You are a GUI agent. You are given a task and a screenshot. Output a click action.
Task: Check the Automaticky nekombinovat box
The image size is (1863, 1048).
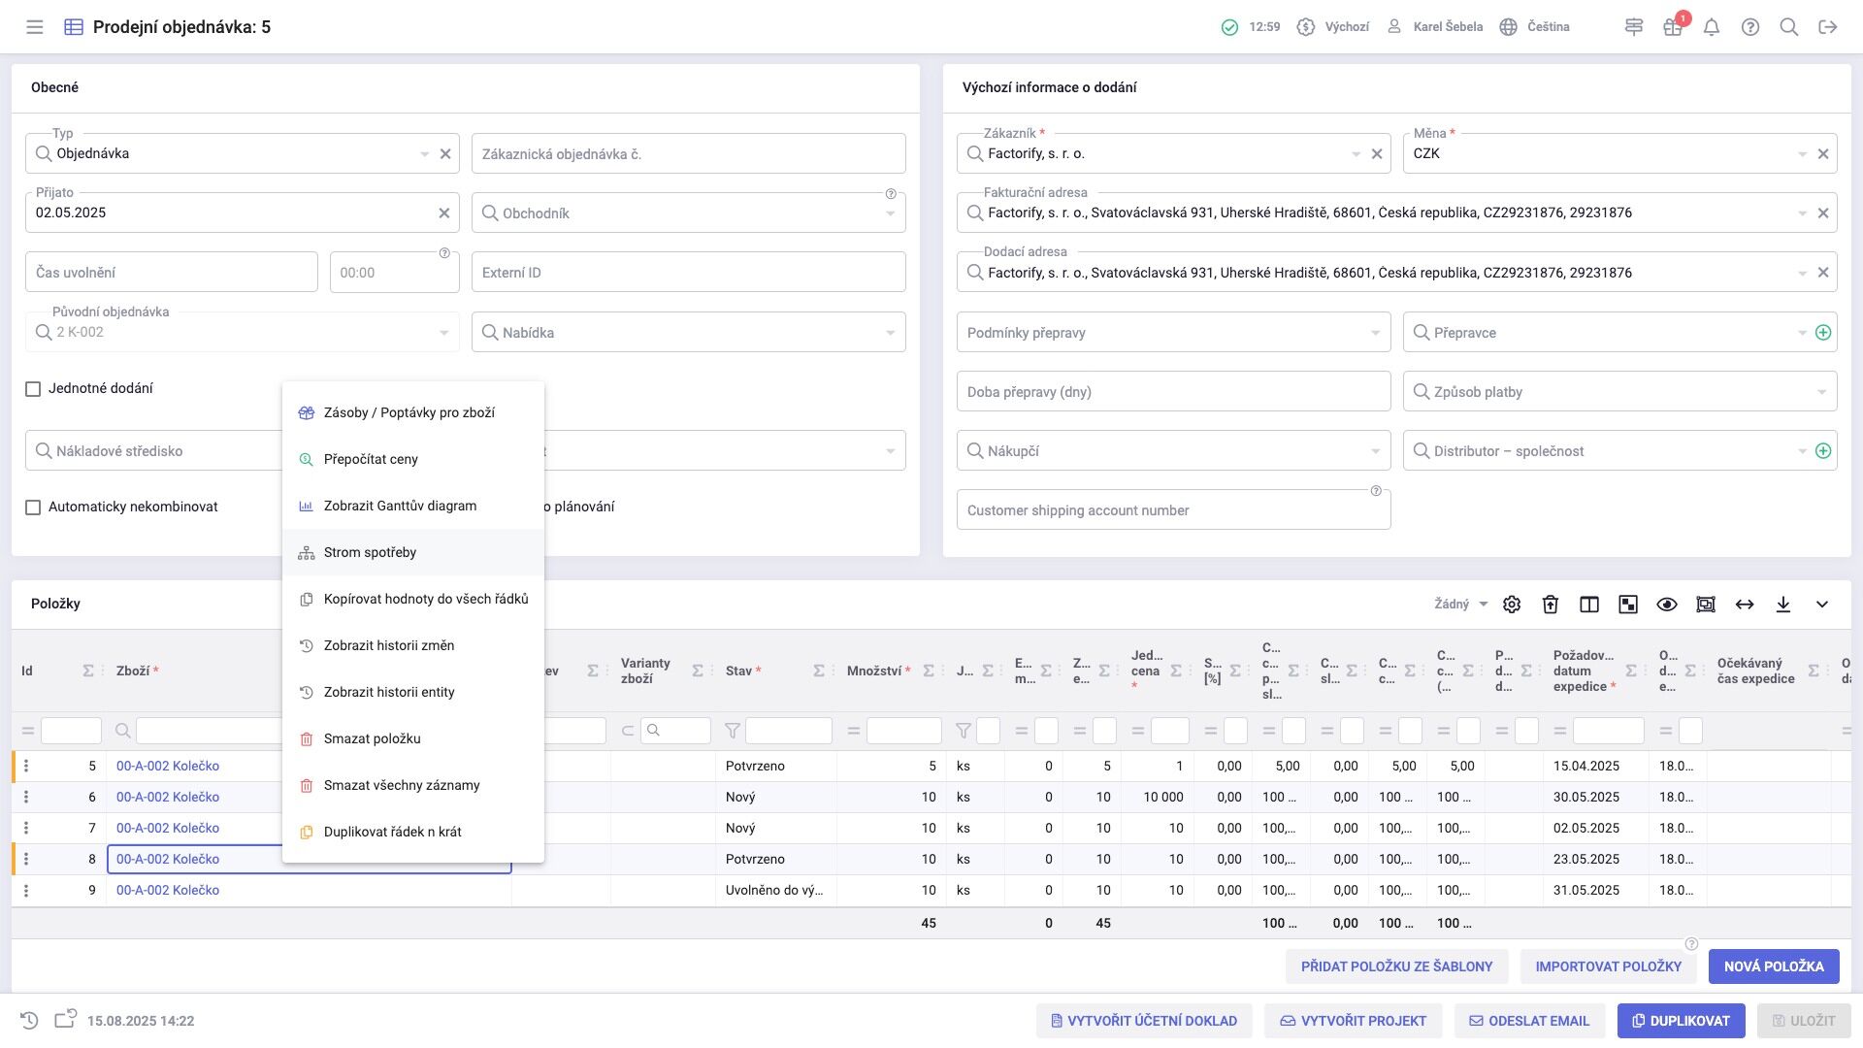pos(33,508)
